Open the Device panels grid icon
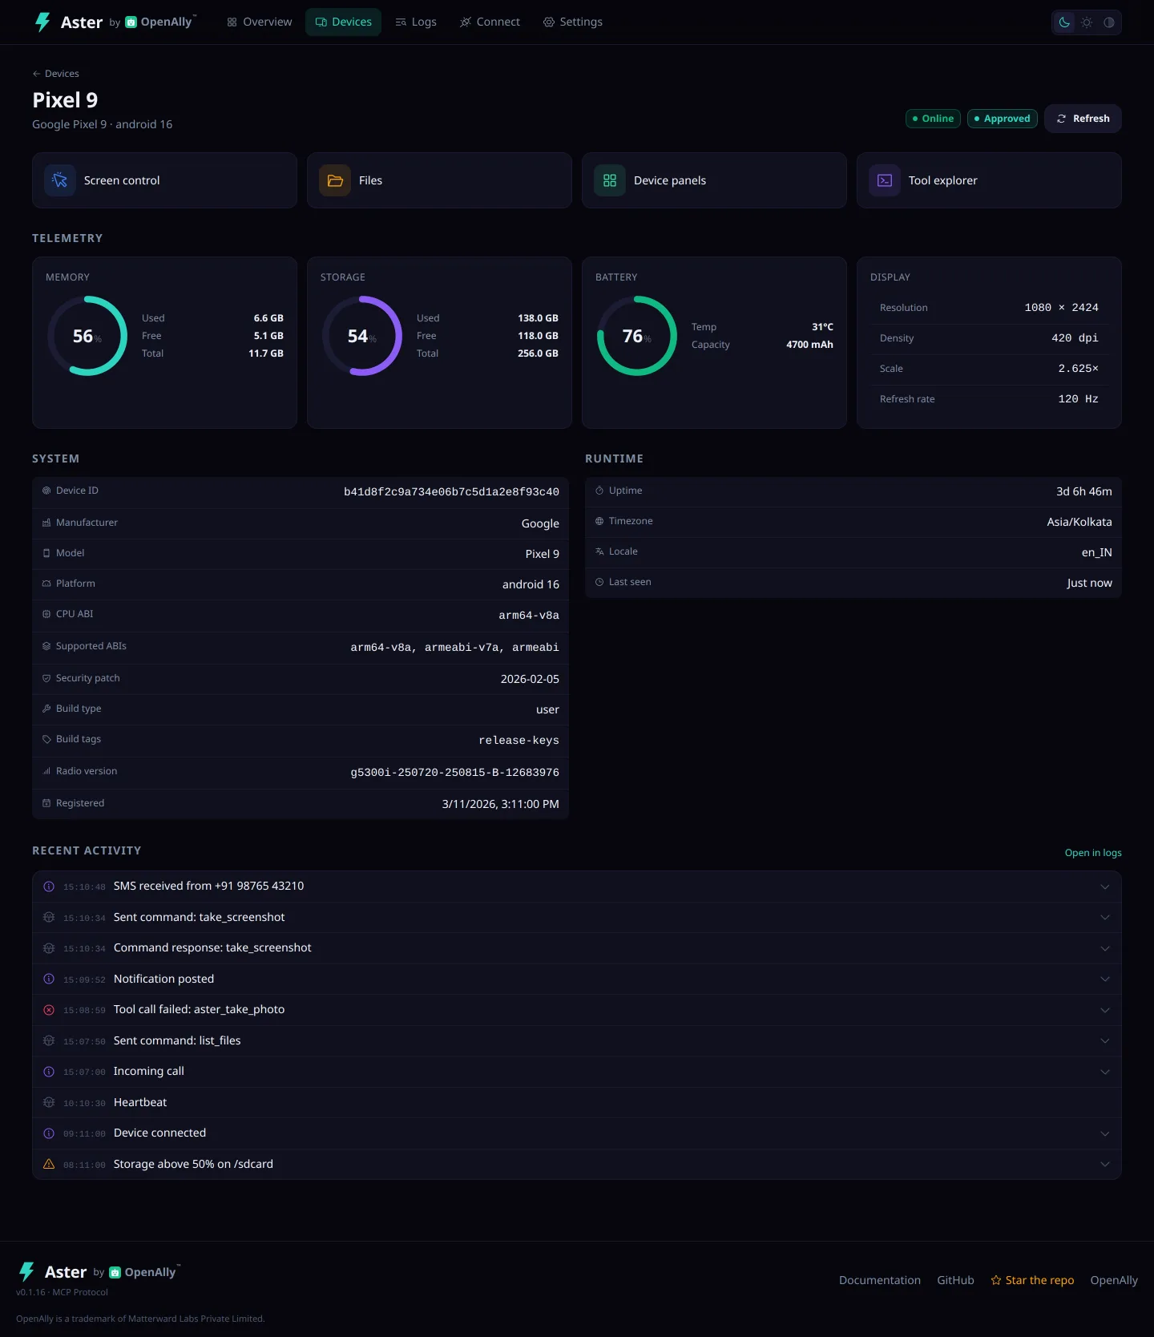 pos(610,180)
